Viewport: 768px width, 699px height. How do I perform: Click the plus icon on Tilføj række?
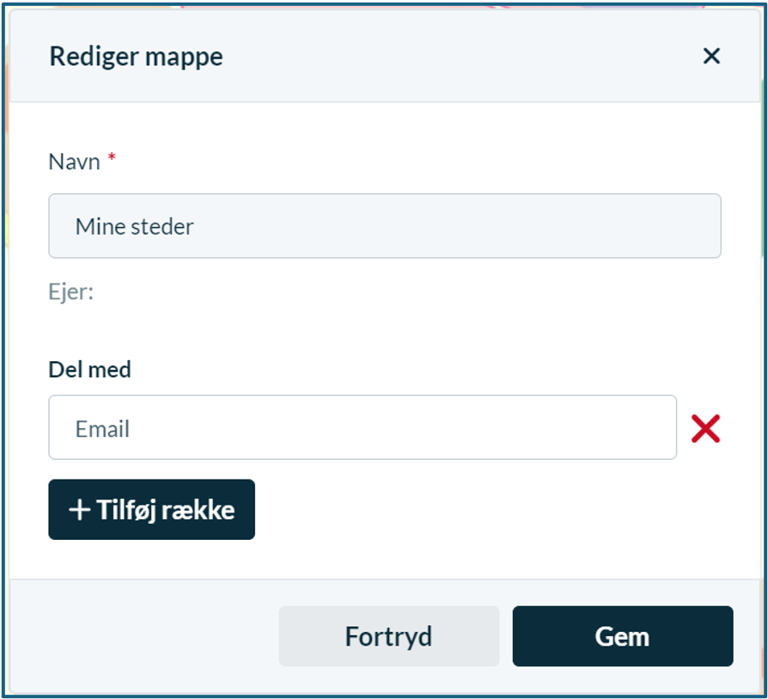pos(79,510)
